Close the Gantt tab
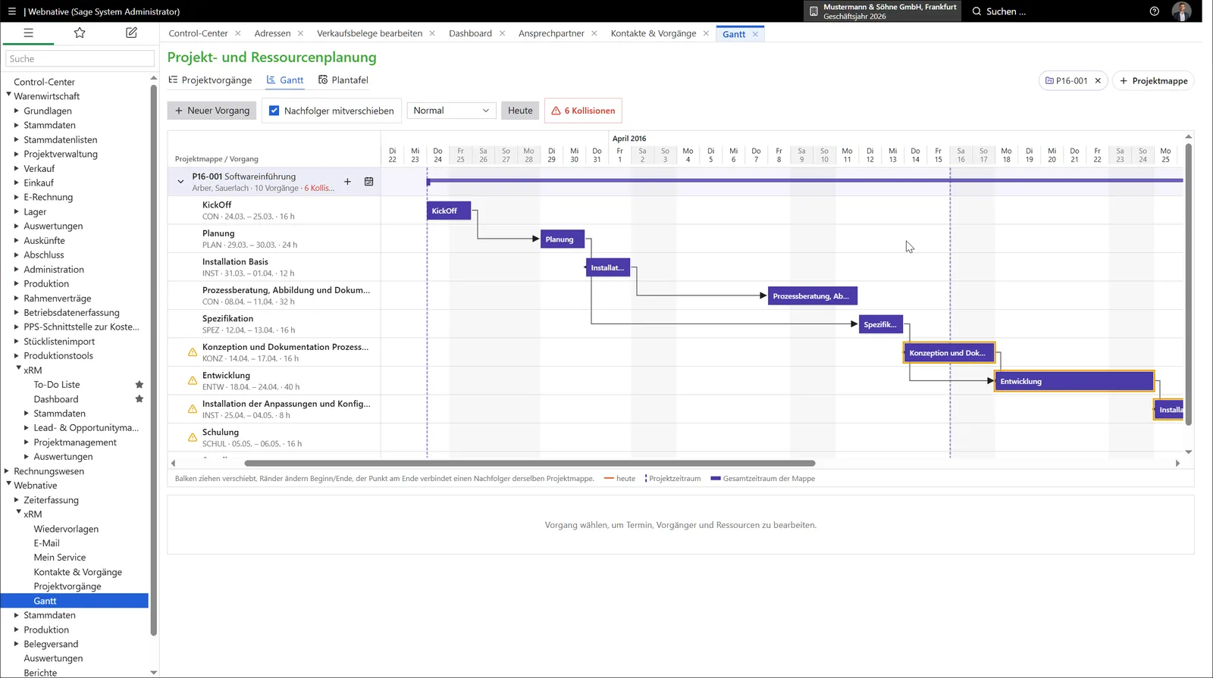This screenshot has height=678, width=1213. (755, 34)
